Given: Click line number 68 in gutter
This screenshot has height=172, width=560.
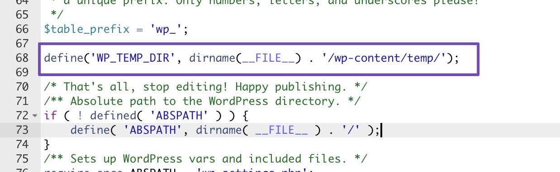Looking at the screenshot, I should click(x=22, y=58).
